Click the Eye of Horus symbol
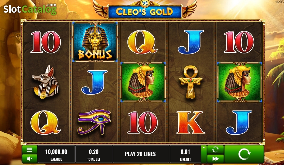Screen dimensions: 284x165 point(94,121)
